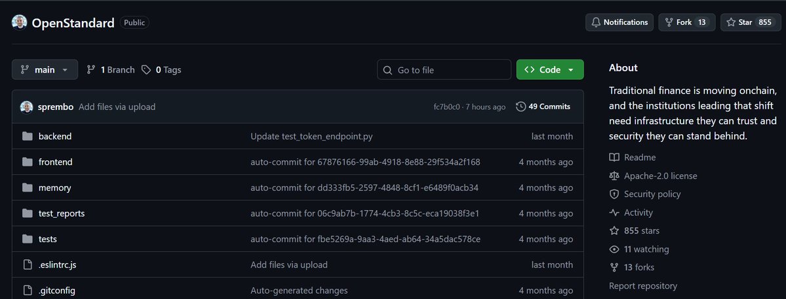Open the test_reports folder
This screenshot has width=786, height=299.
click(x=62, y=213)
